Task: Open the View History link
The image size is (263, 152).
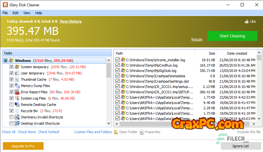Action: pyautogui.click(x=70, y=21)
